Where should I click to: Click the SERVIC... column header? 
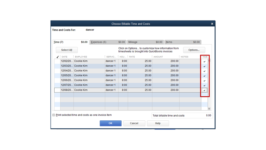click(111, 57)
